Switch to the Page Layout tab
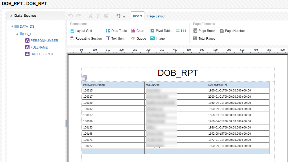The height and width of the screenshot is (162, 288). tap(156, 16)
